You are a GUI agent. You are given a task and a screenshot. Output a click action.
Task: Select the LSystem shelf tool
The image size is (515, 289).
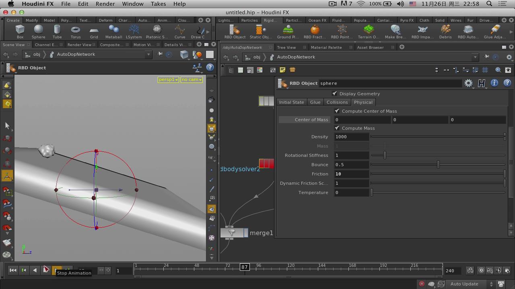(x=134, y=32)
